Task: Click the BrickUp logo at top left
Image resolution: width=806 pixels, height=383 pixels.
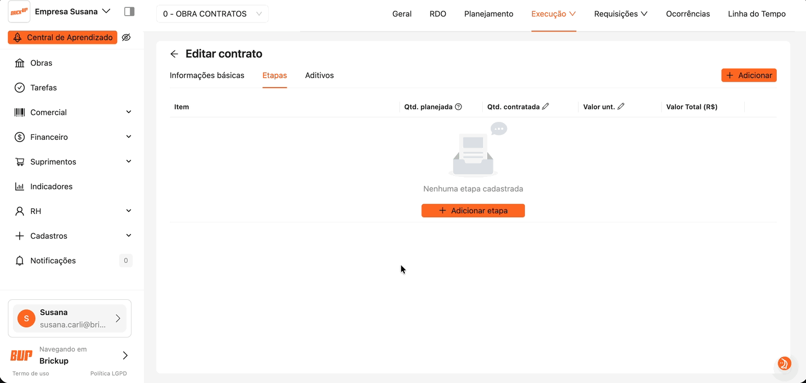Action: [19, 12]
